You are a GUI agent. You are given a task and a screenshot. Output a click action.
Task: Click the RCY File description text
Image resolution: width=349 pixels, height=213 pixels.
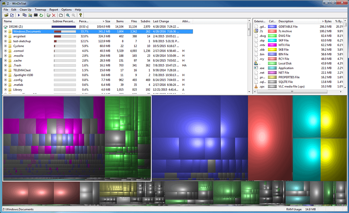coord(284,59)
